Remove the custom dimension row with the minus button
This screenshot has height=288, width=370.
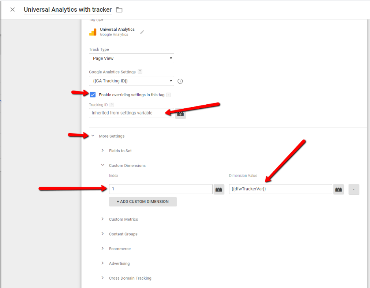pos(354,190)
